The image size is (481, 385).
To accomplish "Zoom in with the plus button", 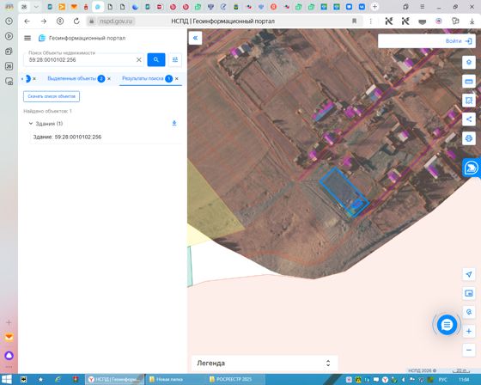I will 468,331.
